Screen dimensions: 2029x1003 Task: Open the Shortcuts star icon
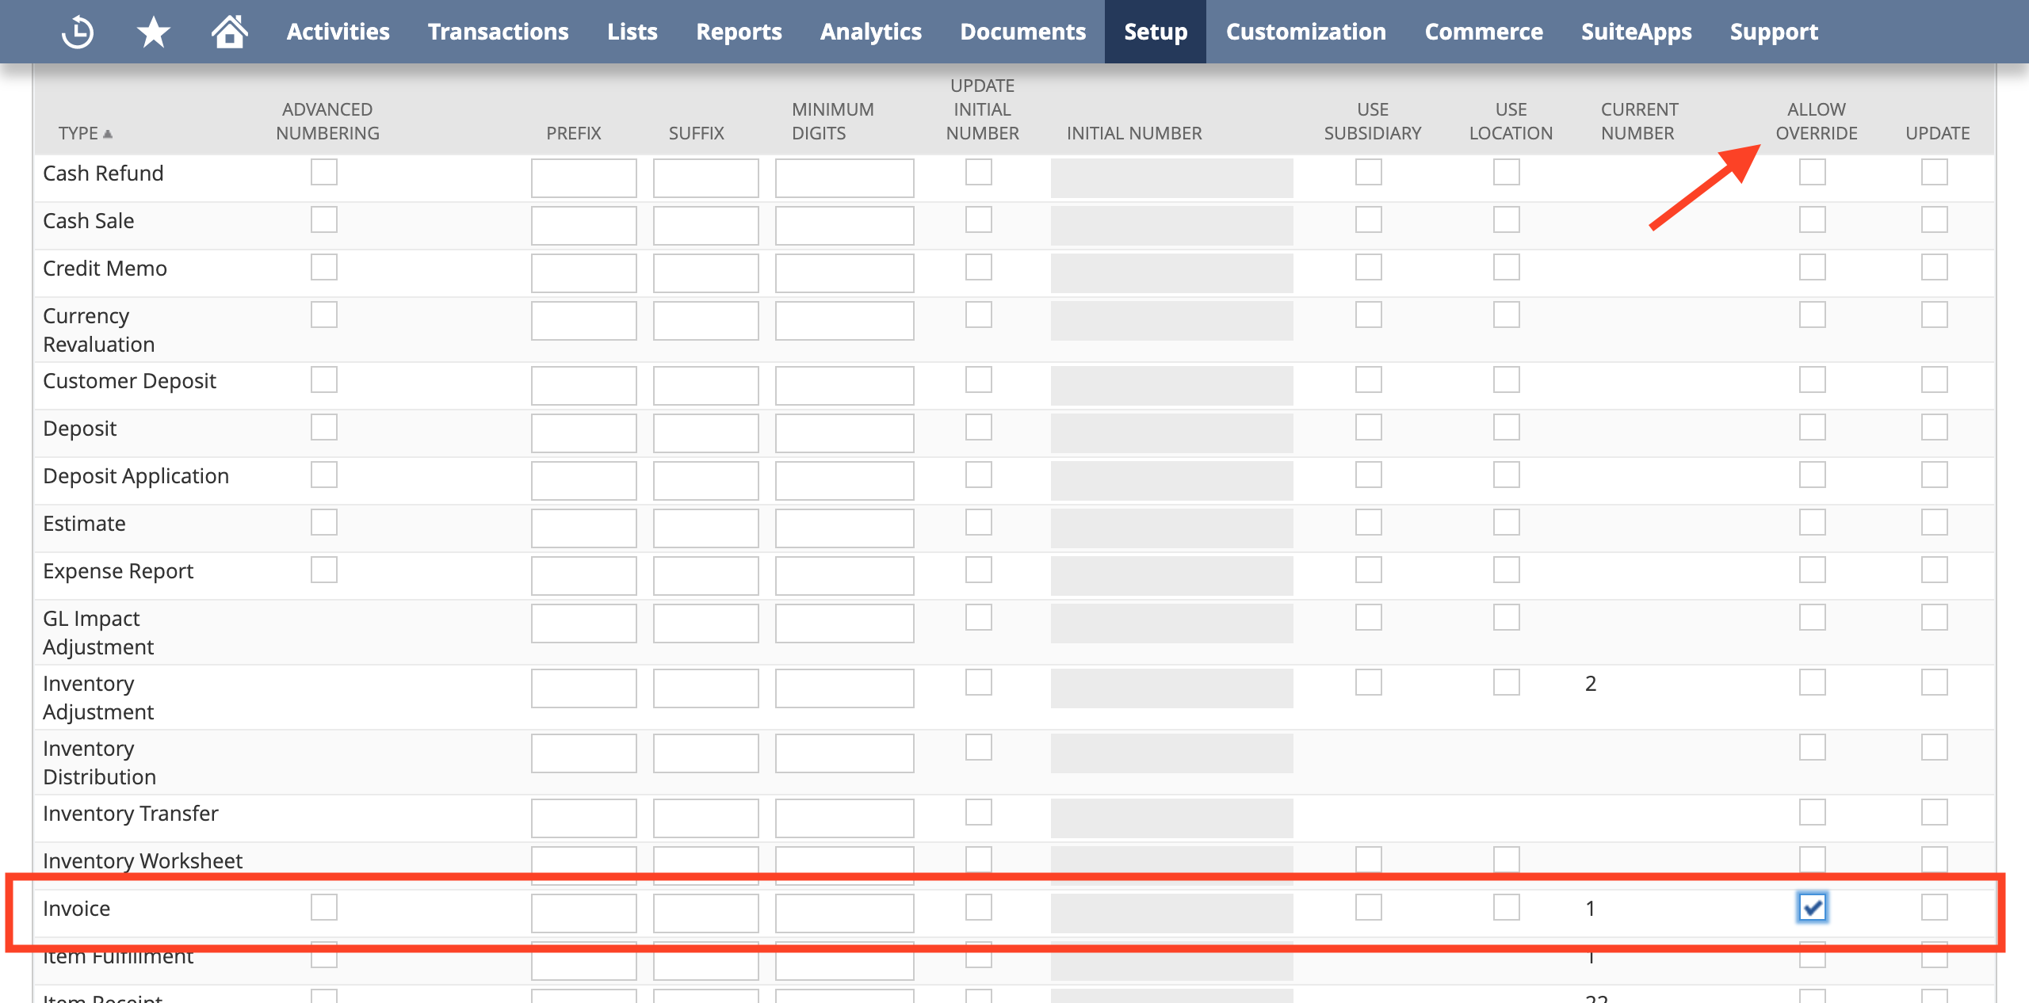(x=153, y=32)
